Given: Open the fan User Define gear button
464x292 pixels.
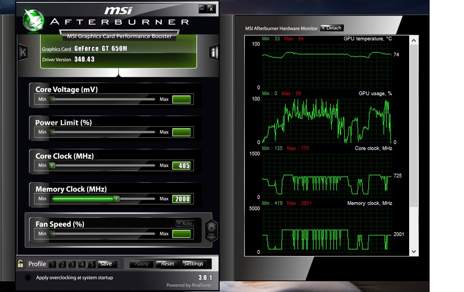Looking at the screenshot, I should click(211, 231).
